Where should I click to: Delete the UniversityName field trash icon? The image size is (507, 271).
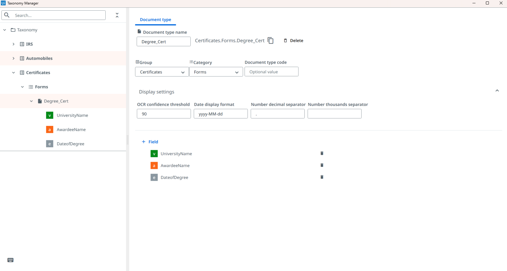click(x=322, y=153)
